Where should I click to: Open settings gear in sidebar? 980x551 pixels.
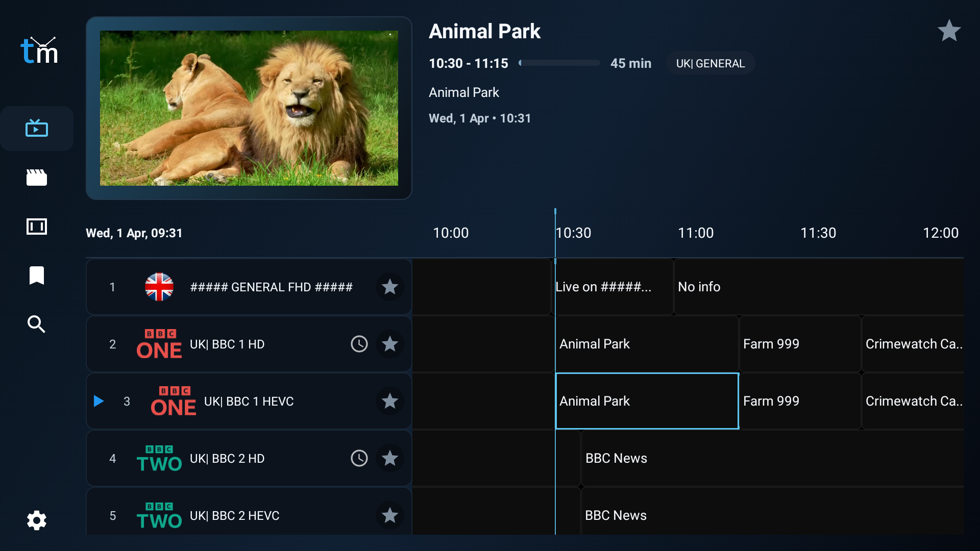(x=37, y=520)
